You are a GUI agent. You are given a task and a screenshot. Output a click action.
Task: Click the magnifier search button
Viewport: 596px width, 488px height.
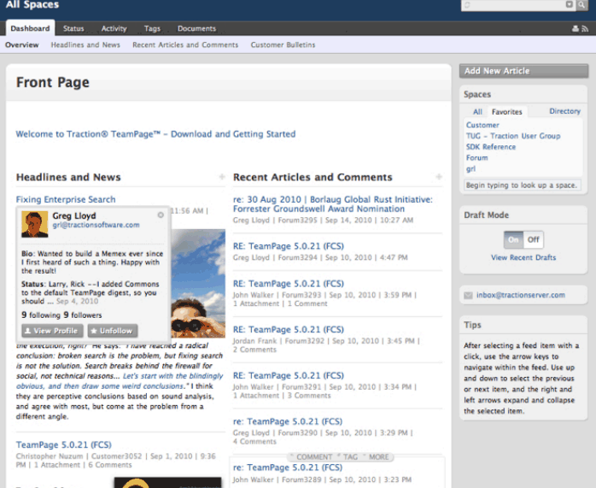(x=581, y=4)
